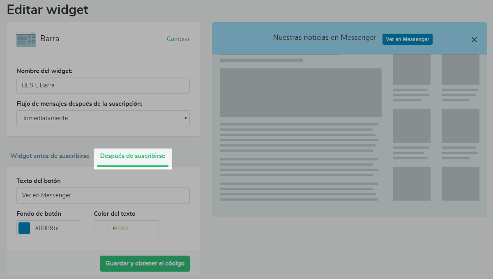Open the white Color del texto swatch

[101, 228]
